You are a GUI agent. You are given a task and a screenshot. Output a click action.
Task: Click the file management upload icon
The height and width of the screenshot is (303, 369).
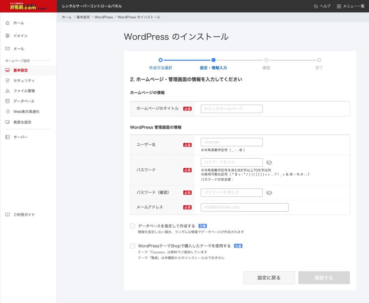pyautogui.click(x=8, y=91)
